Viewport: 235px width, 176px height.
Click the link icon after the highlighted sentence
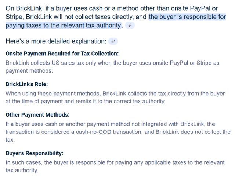click(x=130, y=26)
